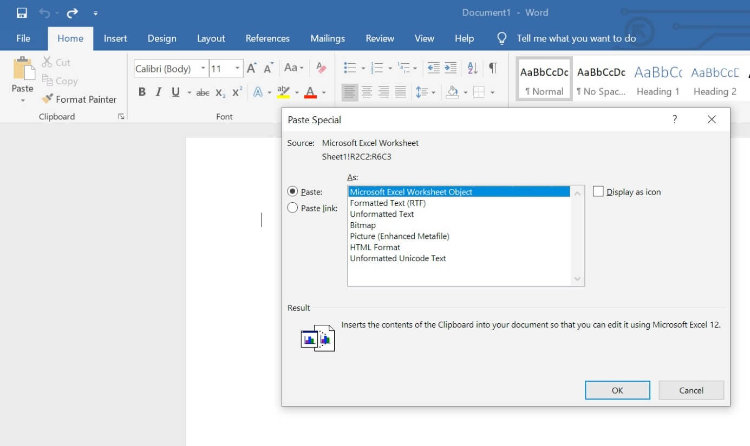This screenshot has width=750, height=446.
Task: Show paragraph marks with the ¶ icon
Action: [x=492, y=68]
